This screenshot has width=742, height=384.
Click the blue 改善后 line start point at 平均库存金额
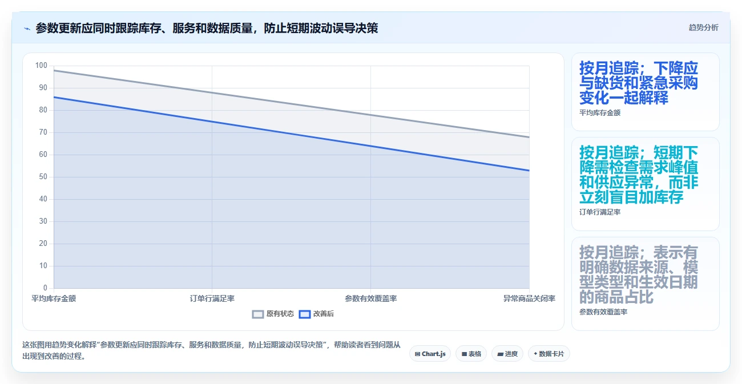coord(54,97)
